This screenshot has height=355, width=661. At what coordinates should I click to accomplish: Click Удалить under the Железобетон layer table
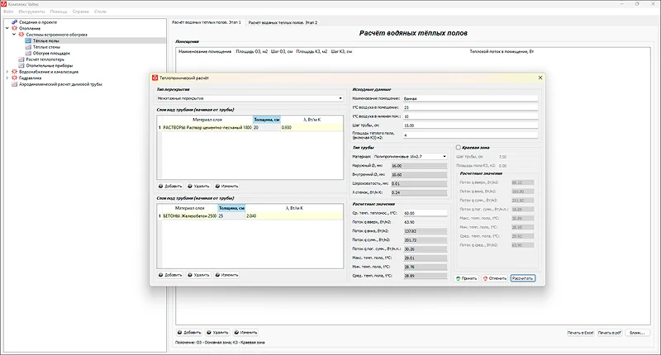(x=198, y=275)
